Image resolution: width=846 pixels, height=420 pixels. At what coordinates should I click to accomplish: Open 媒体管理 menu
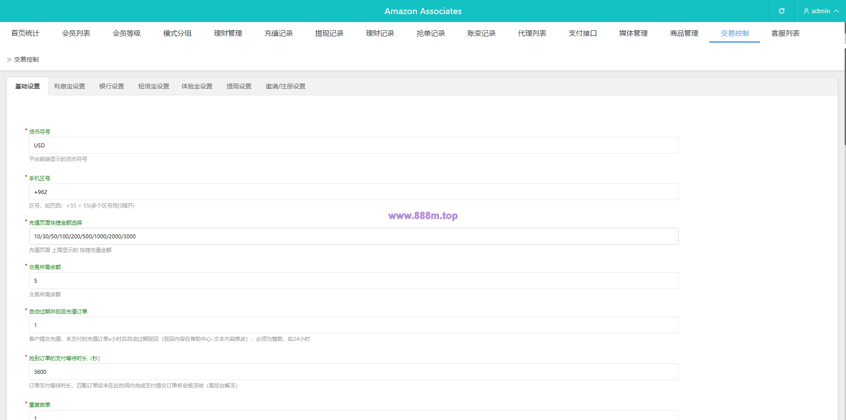(x=633, y=33)
